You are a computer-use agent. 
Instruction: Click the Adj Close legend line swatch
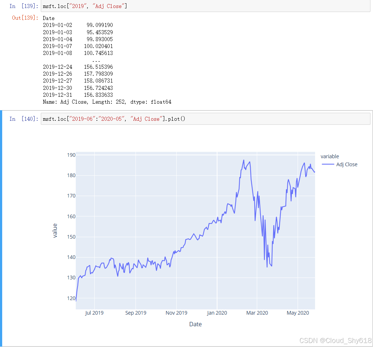[x=328, y=164]
